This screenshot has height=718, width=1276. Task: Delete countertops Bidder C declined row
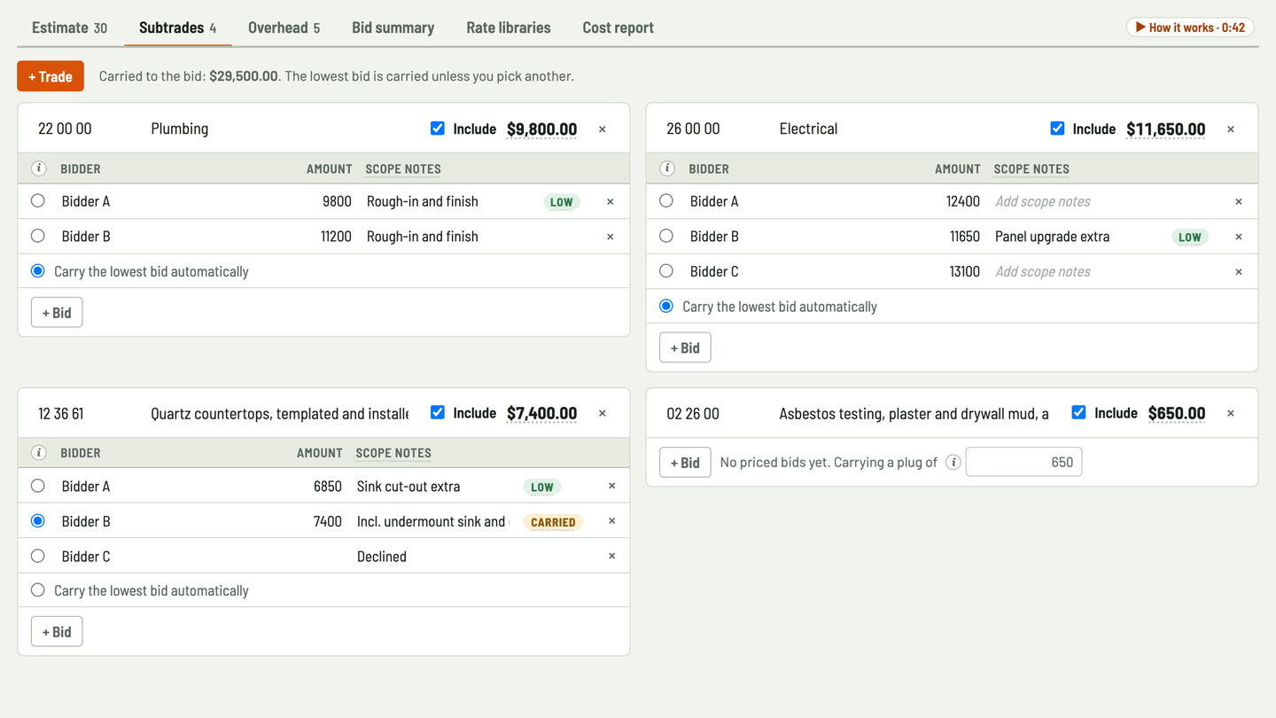point(611,557)
